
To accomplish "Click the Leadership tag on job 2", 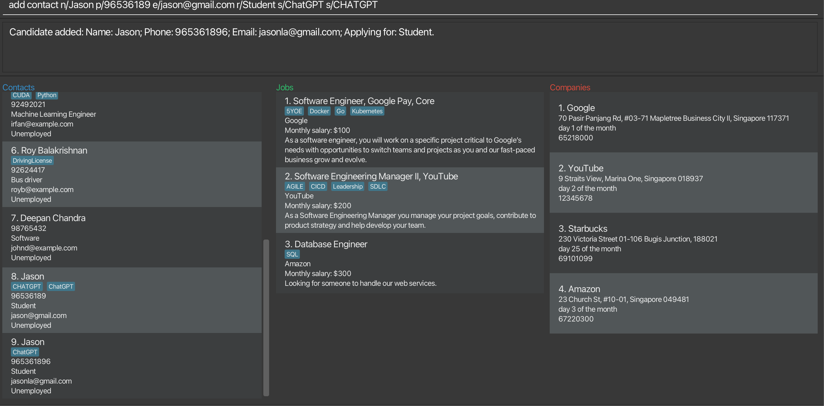I will pyautogui.click(x=347, y=186).
